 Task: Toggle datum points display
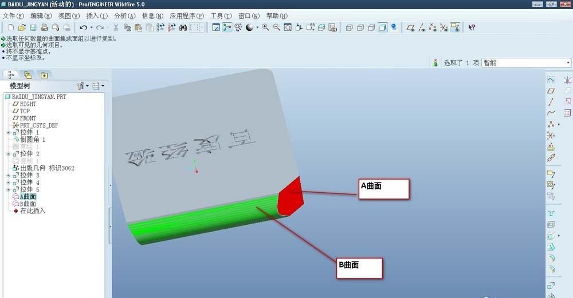433,27
